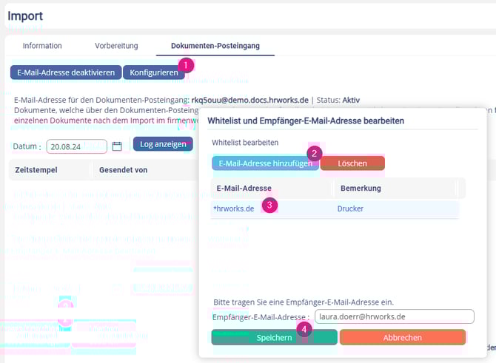Sort by the Zeitstempel column header

coord(36,170)
